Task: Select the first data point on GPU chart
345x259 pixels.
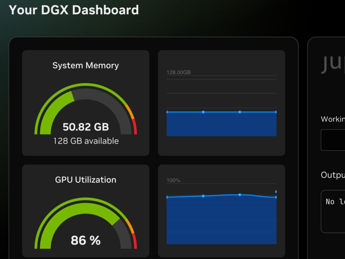Action: 167,197
